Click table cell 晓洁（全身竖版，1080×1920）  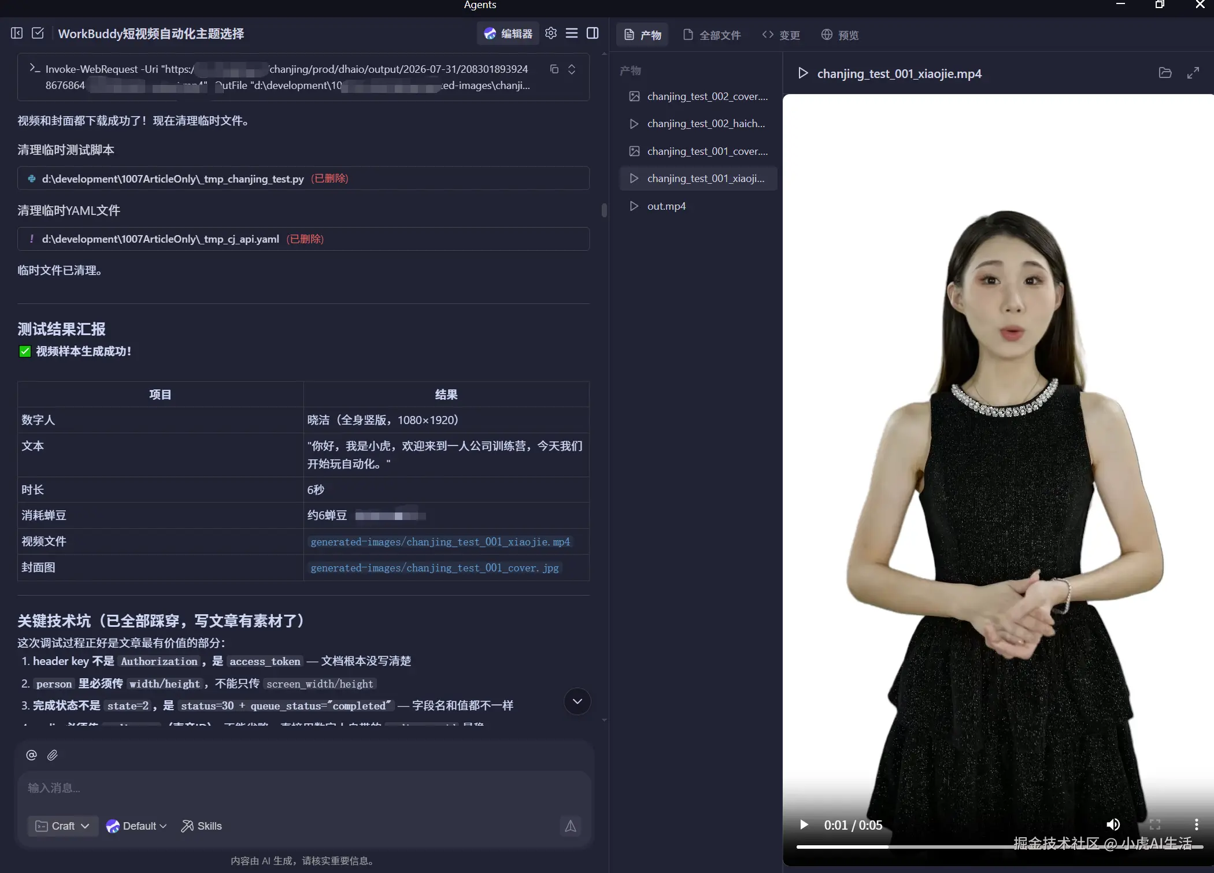(x=446, y=420)
